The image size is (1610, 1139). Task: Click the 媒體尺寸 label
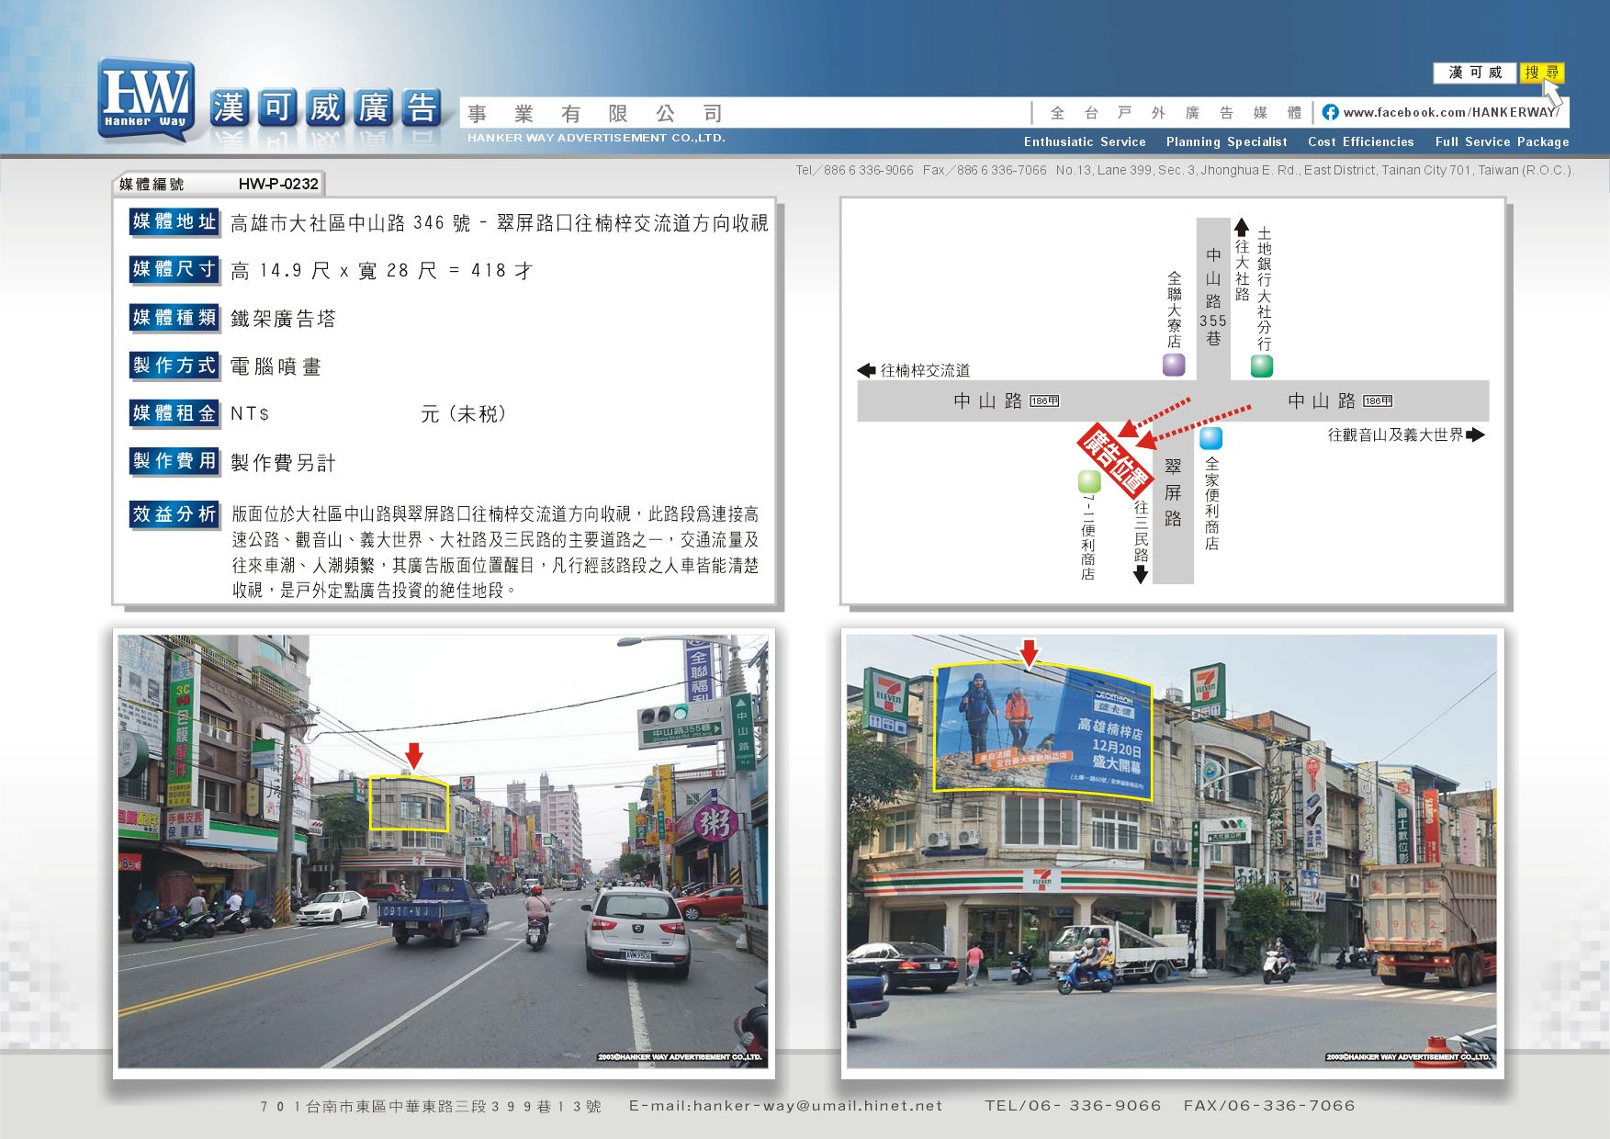coord(175,269)
